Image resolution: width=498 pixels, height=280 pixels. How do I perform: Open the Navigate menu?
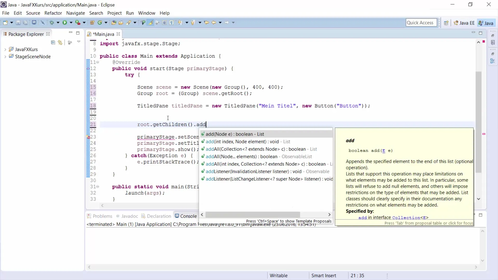75,13
